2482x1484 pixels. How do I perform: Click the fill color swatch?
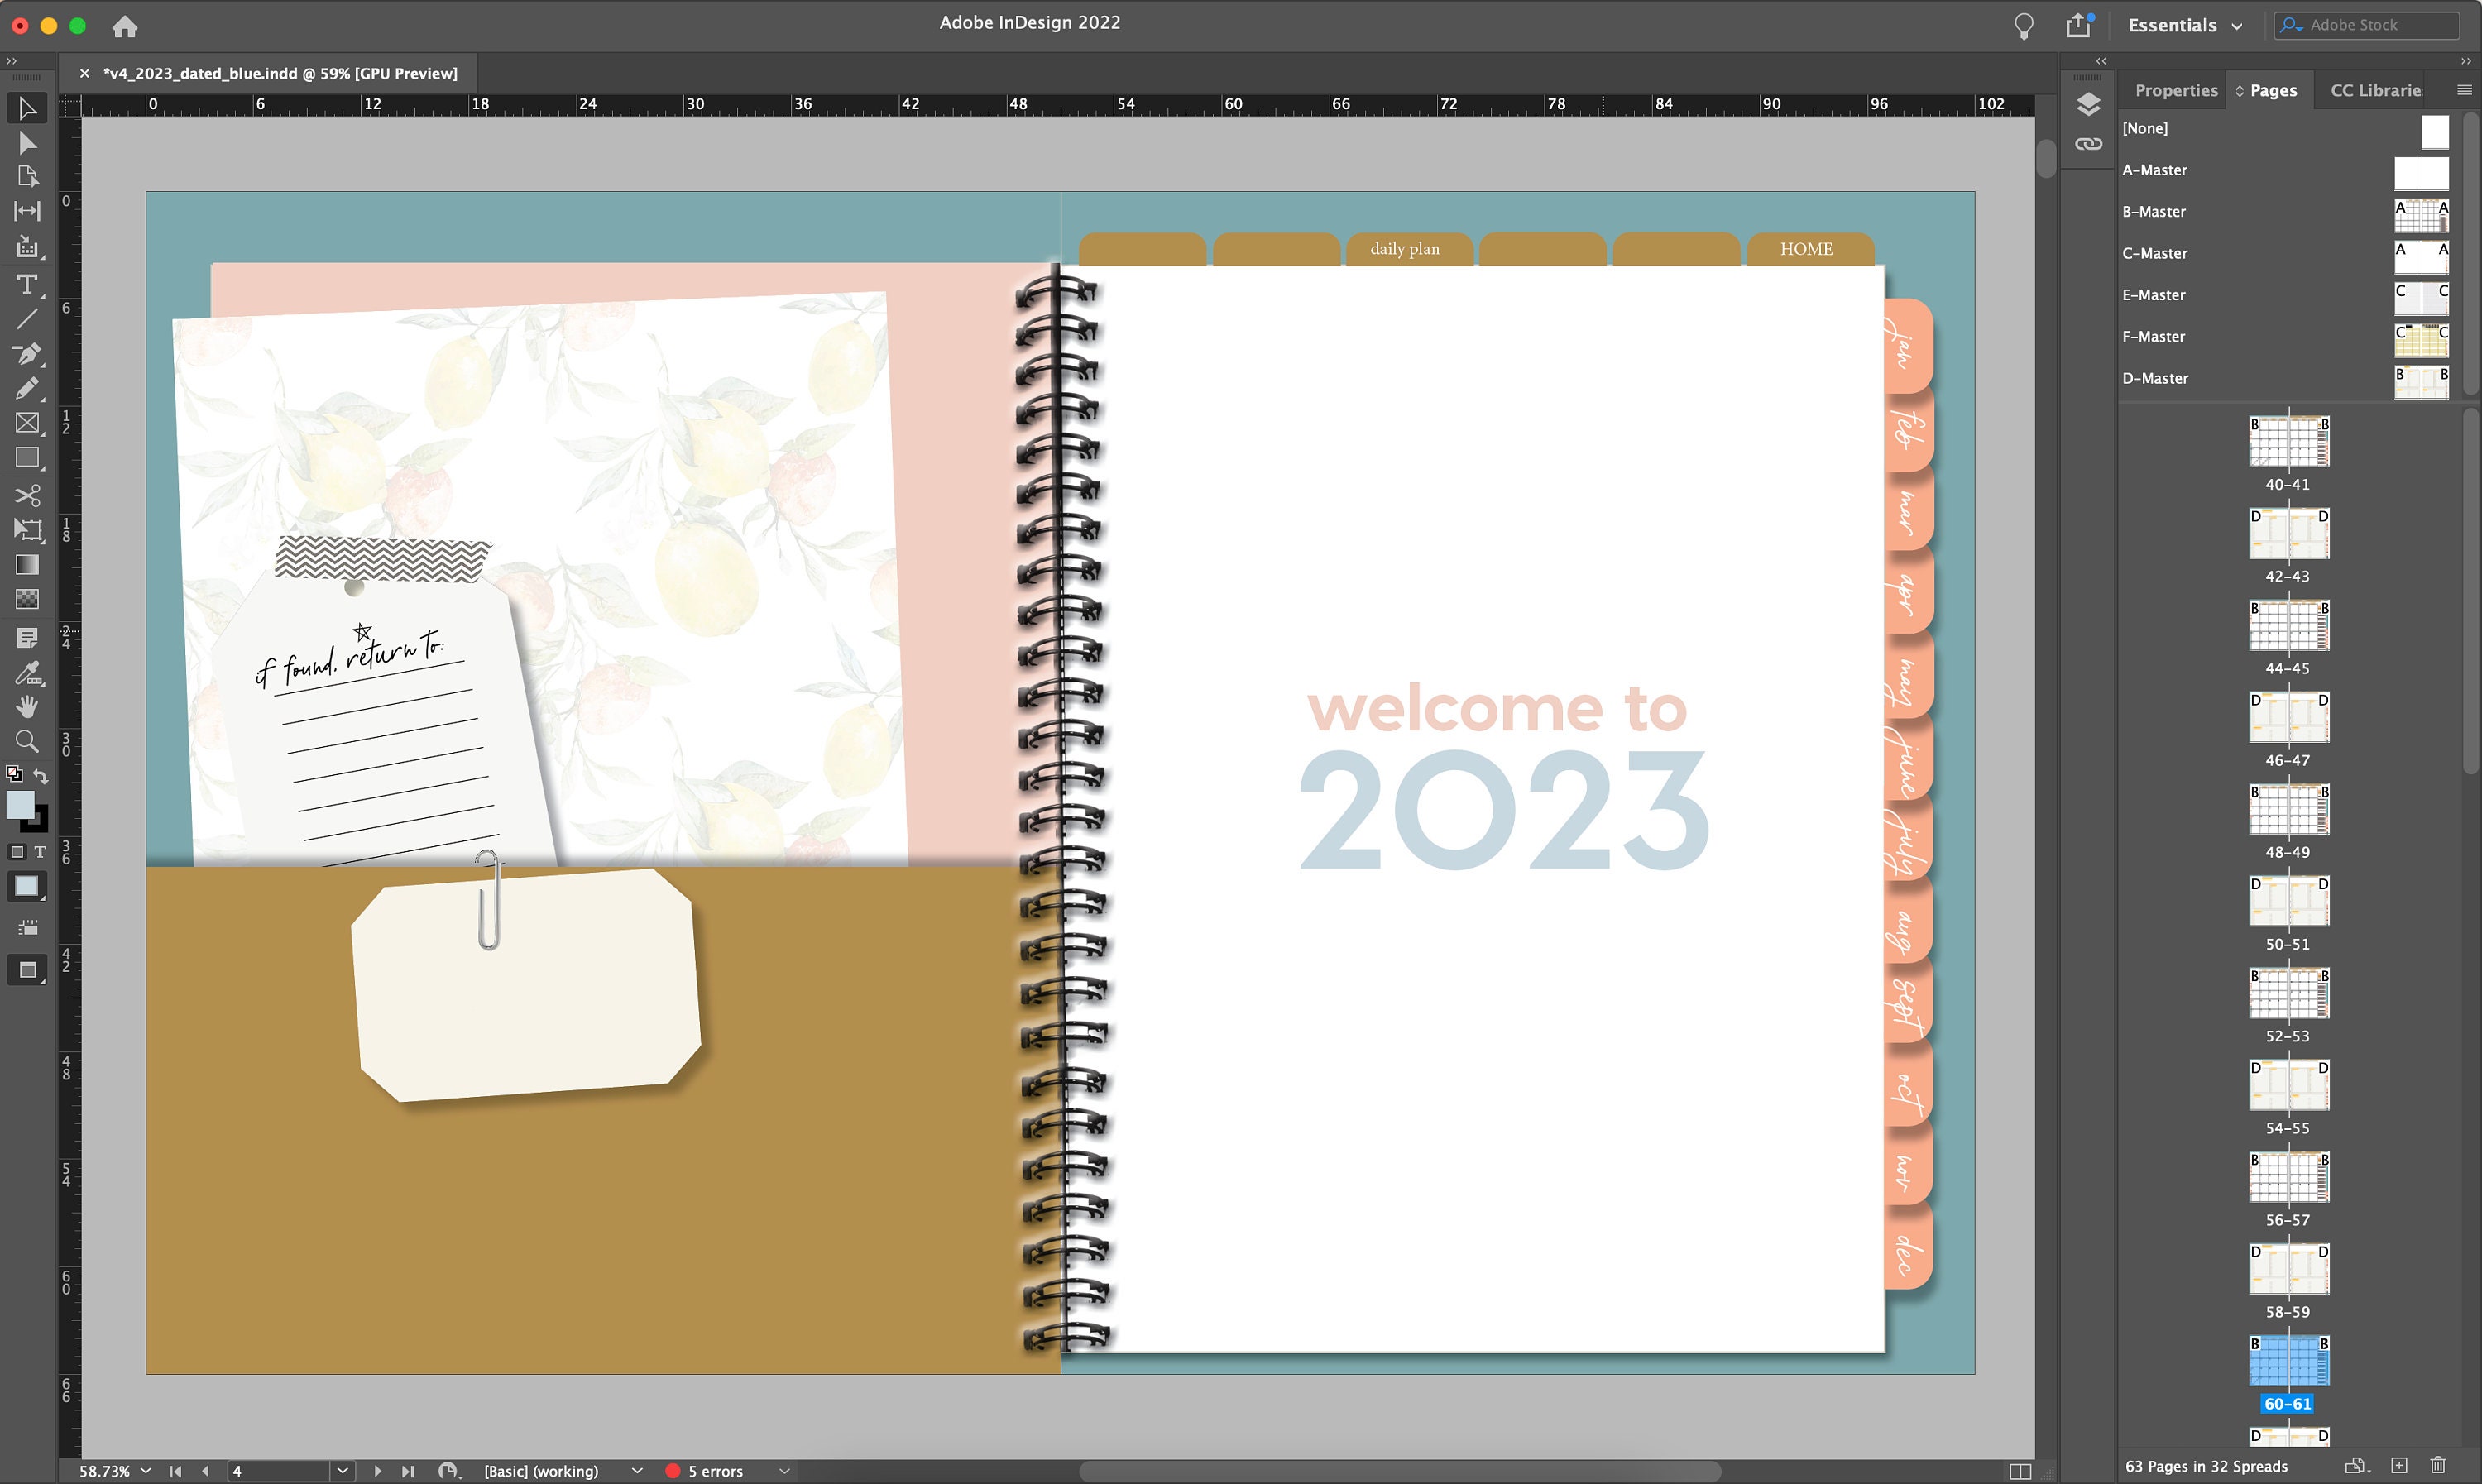19,804
